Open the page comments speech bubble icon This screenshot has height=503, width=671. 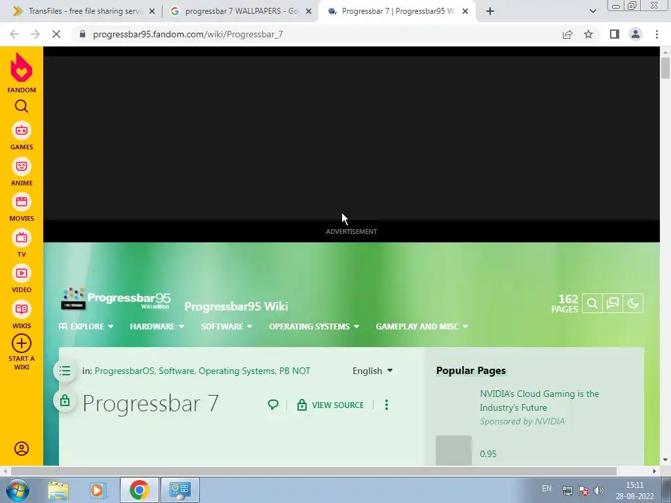point(273,405)
